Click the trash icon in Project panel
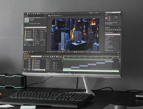 click(32, 52)
